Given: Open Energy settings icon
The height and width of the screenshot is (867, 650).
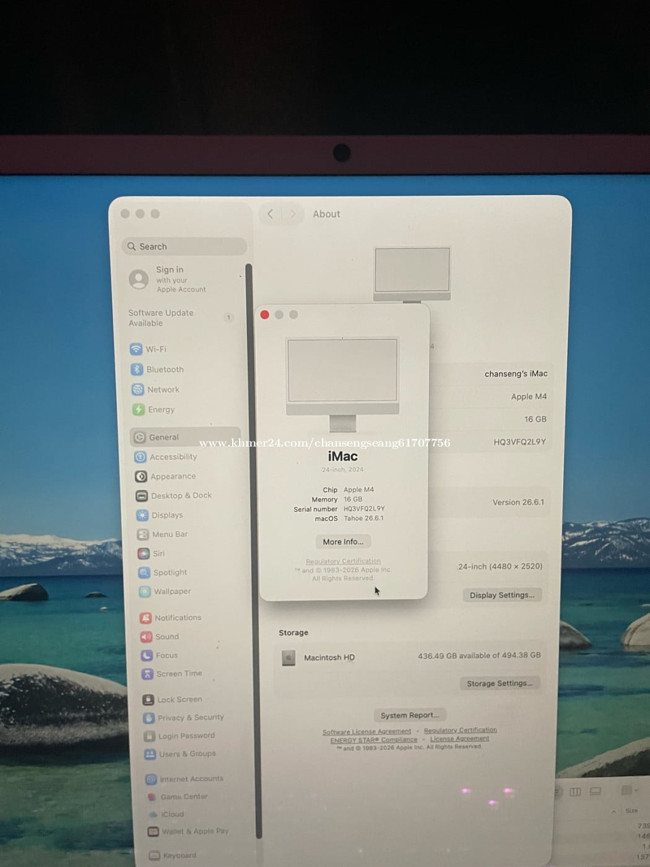Looking at the screenshot, I should (x=139, y=409).
